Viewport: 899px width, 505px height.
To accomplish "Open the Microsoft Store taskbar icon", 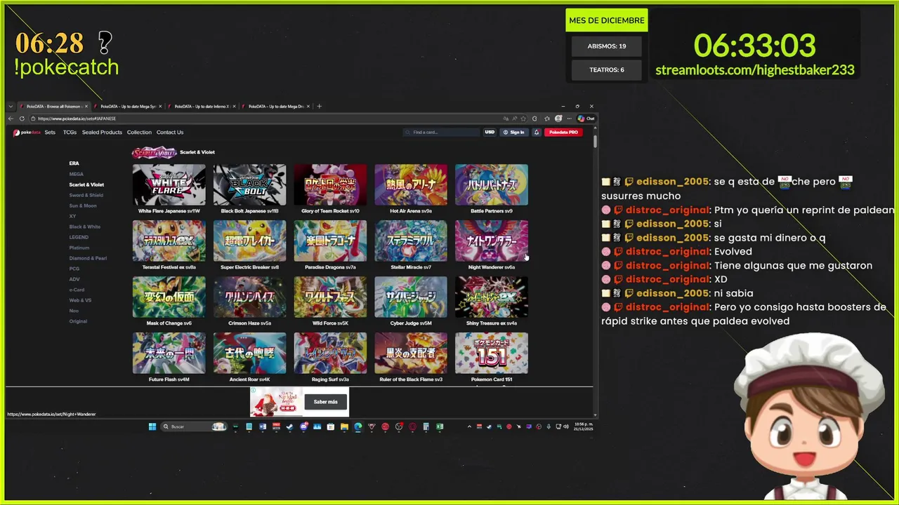I will click(x=331, y=426).
